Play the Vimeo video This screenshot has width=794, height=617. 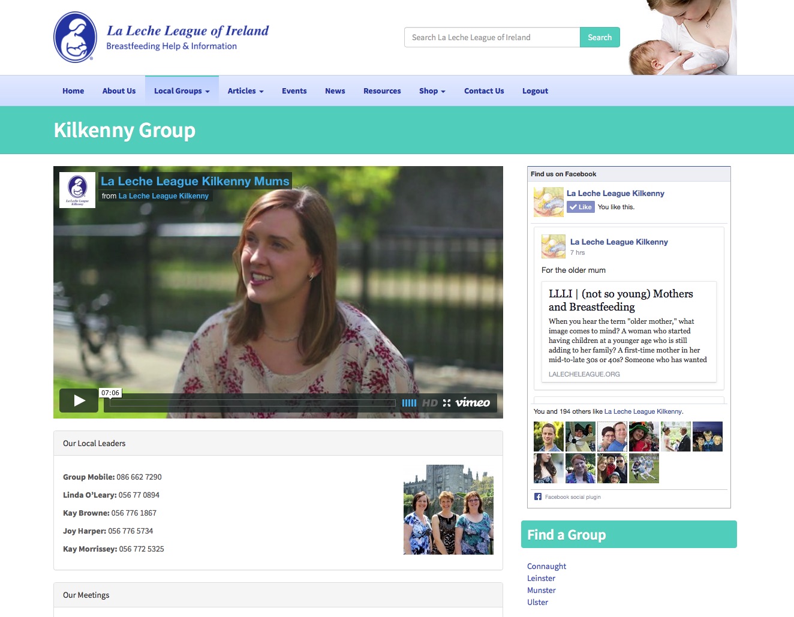pyautogui.click(x=79, y=401)
